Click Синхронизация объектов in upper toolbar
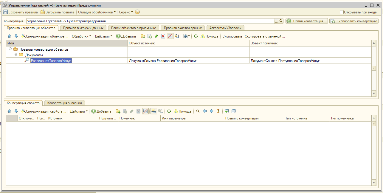 [x=44, y=36]
